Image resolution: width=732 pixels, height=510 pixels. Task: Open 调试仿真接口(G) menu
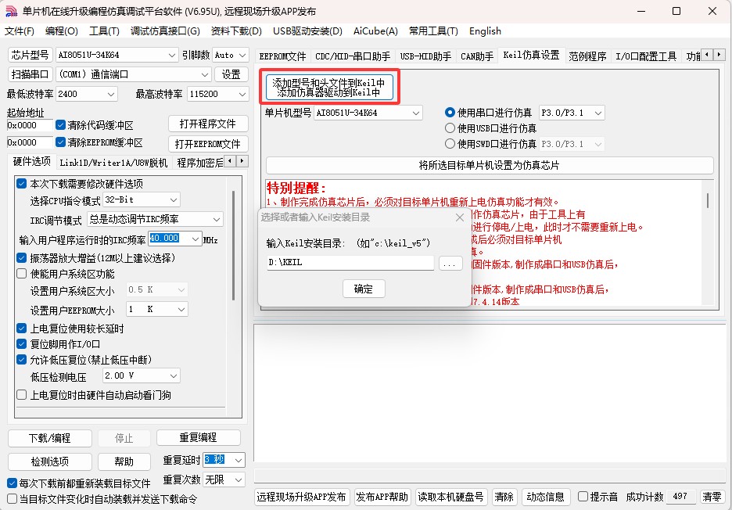click(165, 31)
